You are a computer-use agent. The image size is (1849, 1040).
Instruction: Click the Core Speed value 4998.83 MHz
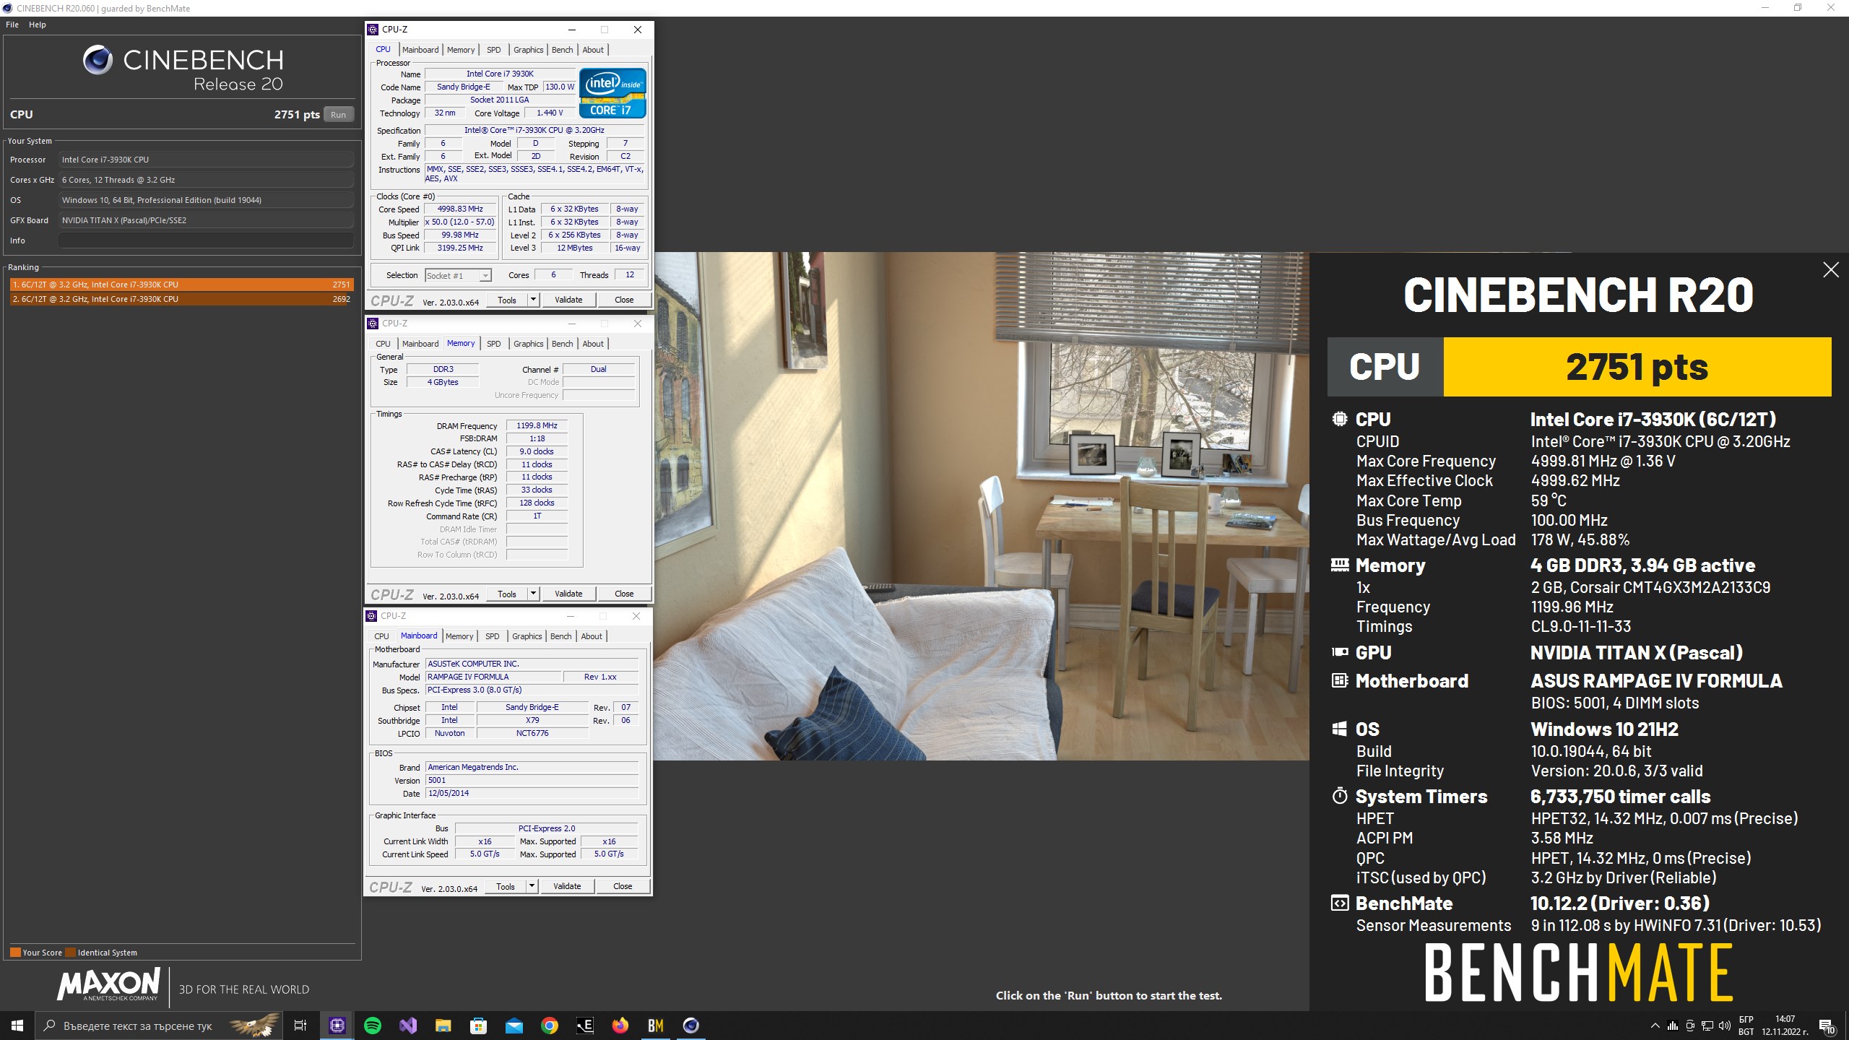pos(460,209)
